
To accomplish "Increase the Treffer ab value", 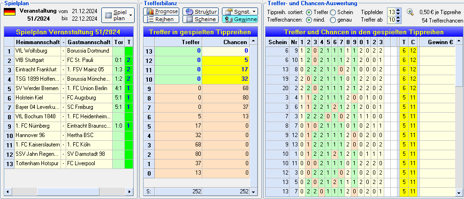I will (398, 18).
